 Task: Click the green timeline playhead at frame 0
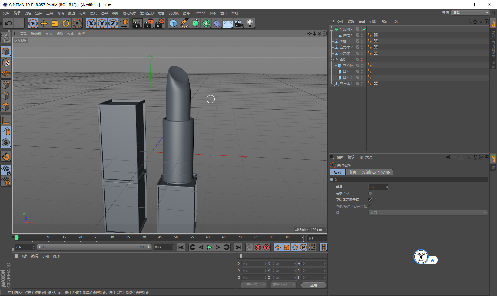[17, 238]
